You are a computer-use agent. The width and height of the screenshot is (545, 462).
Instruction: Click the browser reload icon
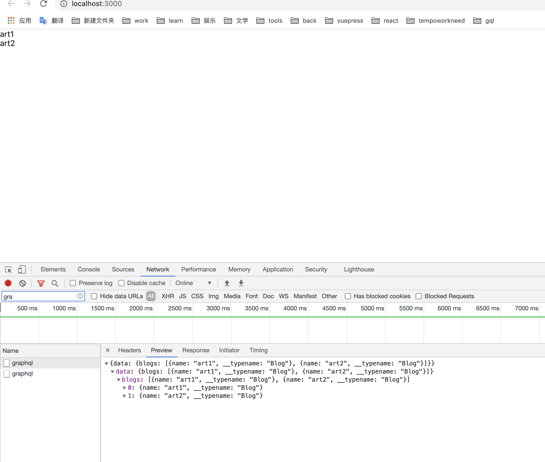43,4
